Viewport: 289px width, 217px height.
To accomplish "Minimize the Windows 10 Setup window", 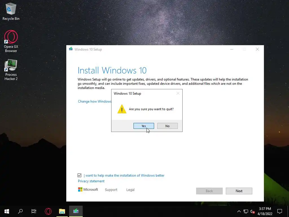I will pos(232,49).
